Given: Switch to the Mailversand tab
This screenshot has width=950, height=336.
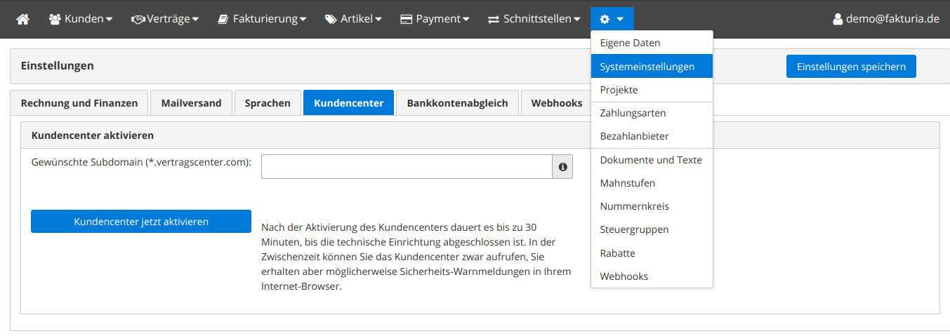Looking at the screenshot, I should coord(191,103).
